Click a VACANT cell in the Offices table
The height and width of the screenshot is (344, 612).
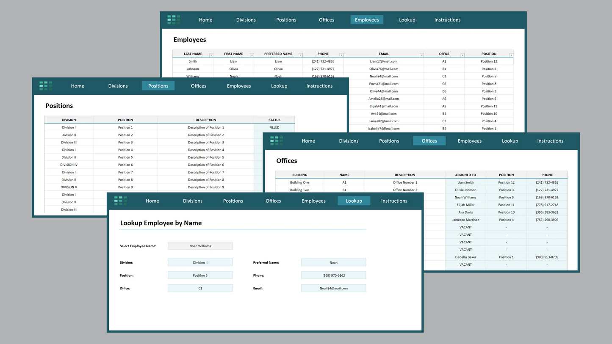tap(465, 227)
